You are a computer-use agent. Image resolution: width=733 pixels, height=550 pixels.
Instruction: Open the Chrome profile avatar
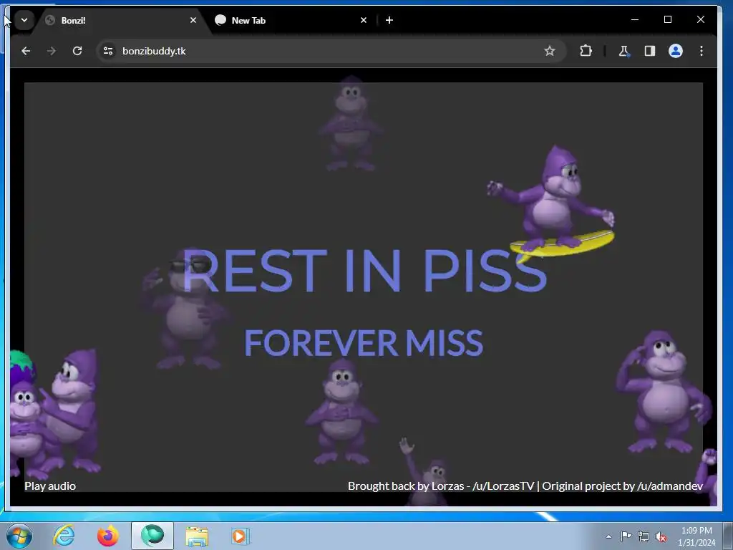[x=676, y=51]
